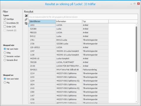Image resolution: width=141 pixels, height=106 pixels.
Task: Click the scroll down arrow of results
Action: [x=136, y=102]
